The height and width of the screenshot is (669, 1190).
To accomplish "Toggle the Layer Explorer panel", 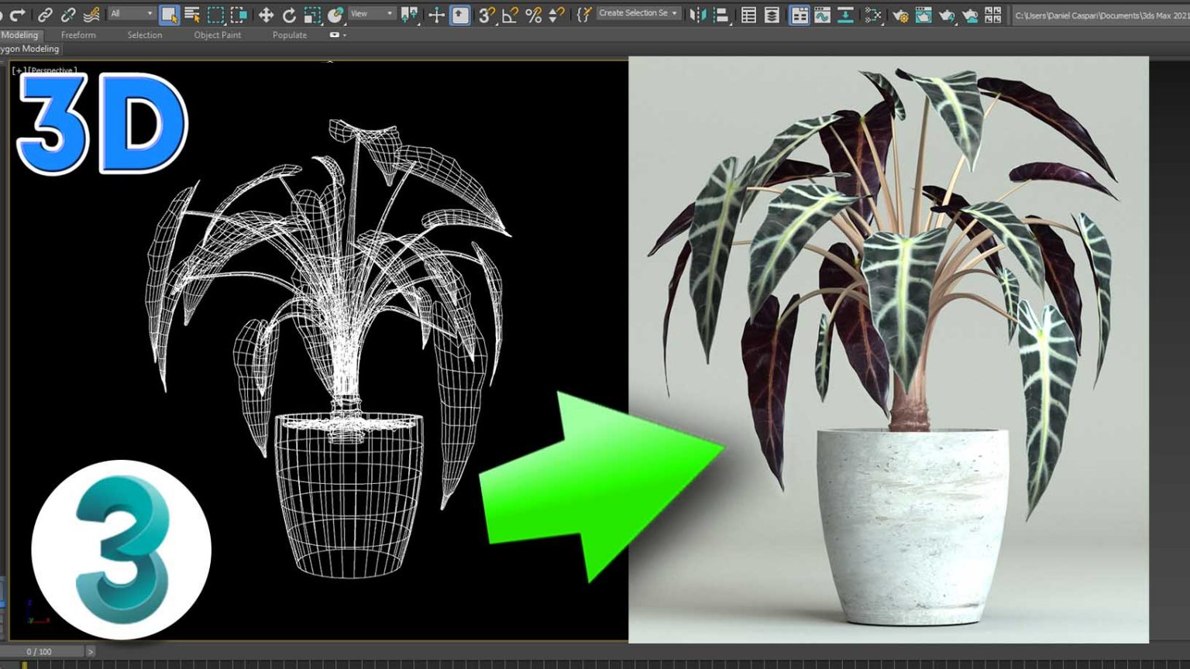I will (x=772, y=14).
